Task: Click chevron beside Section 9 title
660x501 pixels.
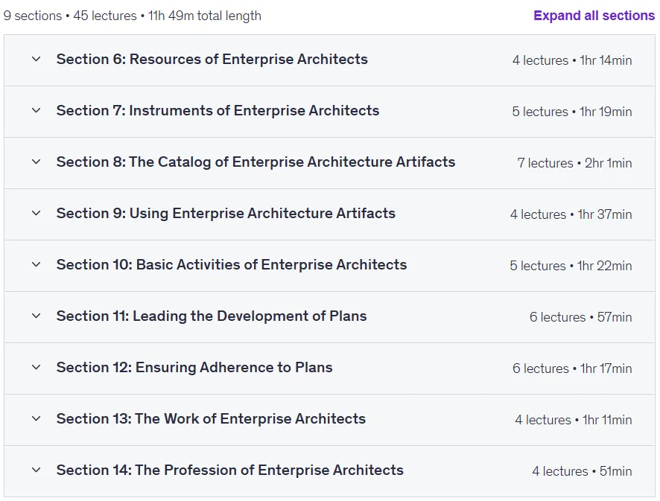Action: (x=37, y=213)
